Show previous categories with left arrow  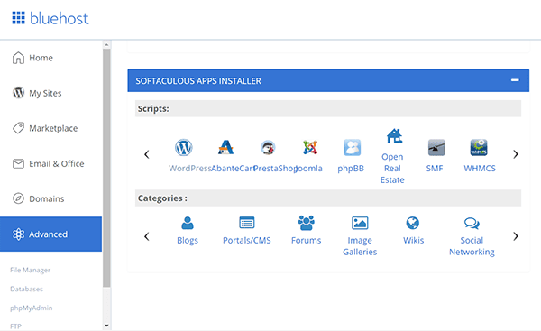(147, 236)
